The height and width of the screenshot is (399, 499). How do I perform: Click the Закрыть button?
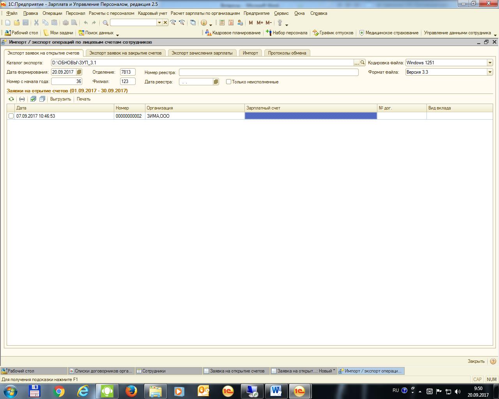(476, 361)
